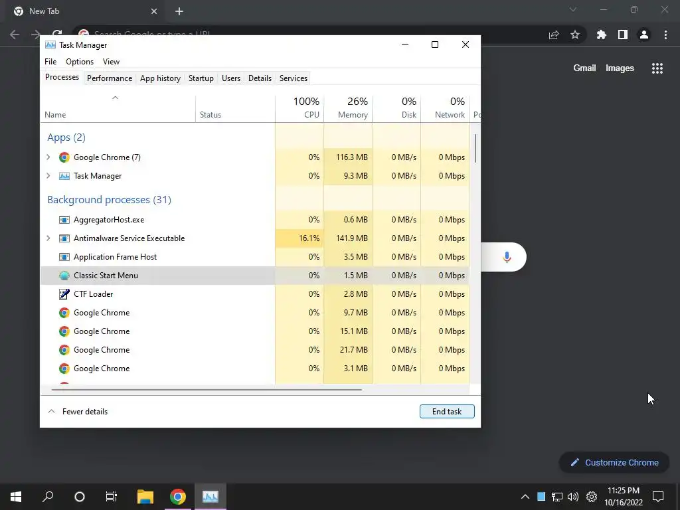680x510 pixels.
Task: Open File Explorer from the taskbar
Action: (x=145, y=497)
